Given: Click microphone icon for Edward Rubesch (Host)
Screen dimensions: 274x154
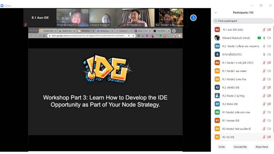Looking at the screenshot, I should click(x=264, y=38).
